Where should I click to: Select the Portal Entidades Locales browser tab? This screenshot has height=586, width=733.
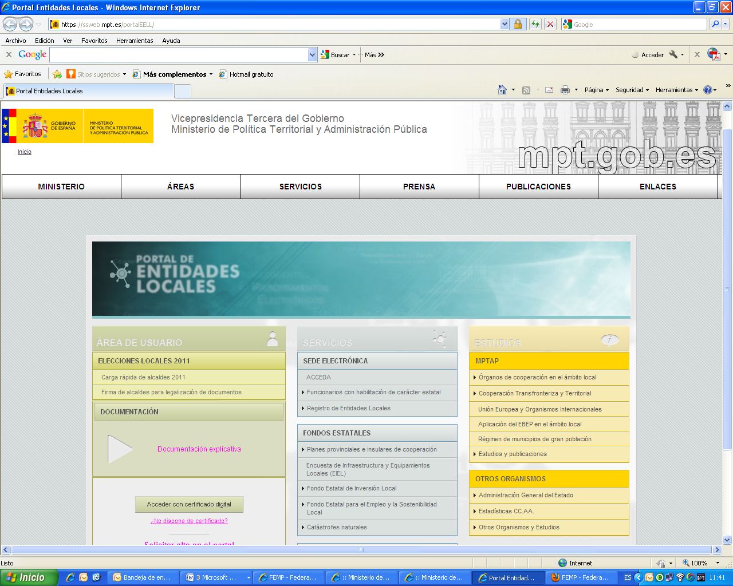coord(89,91)
